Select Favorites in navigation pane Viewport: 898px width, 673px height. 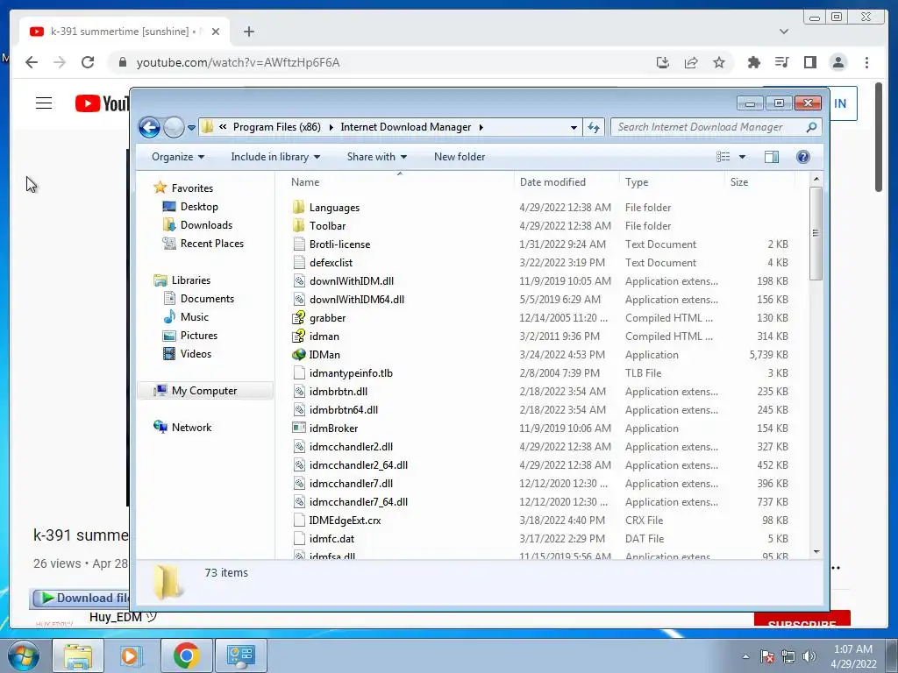[192, 188]
